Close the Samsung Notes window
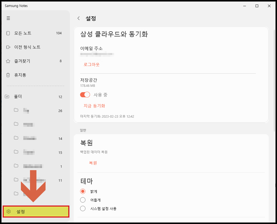The image size is (277, 224). [x=269, y=6]
